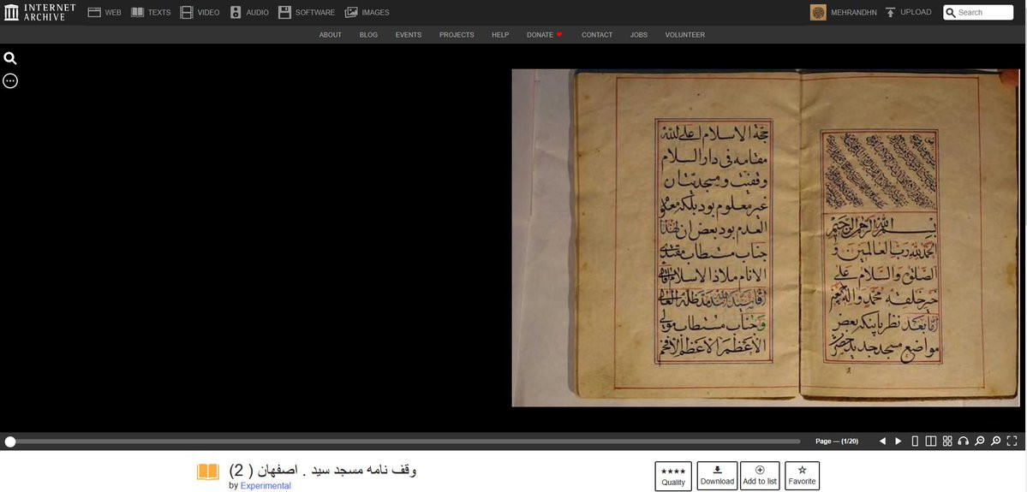Open the more options ellipsis menu
The image size is (1027, 492).
(10, 80)
